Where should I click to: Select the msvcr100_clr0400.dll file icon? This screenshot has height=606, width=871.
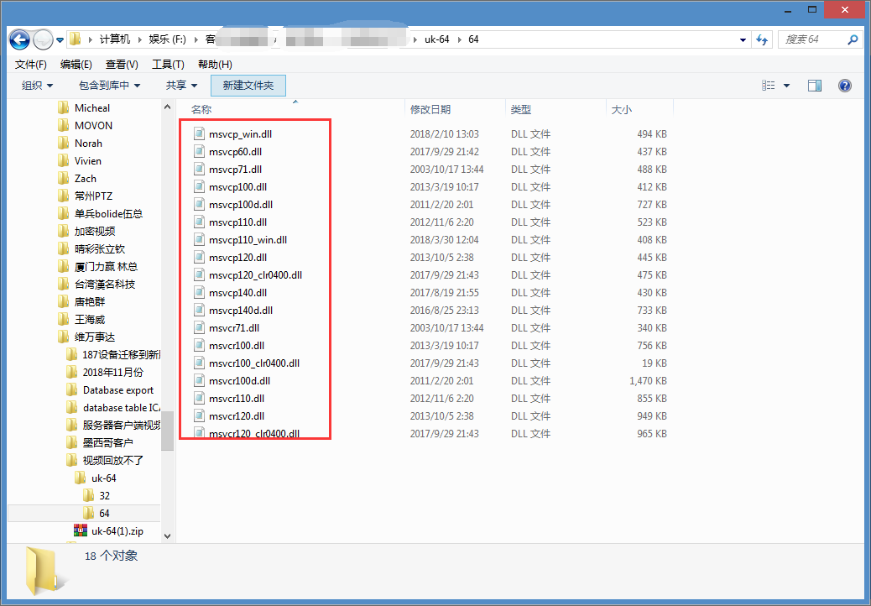click(x=200, y=363)
